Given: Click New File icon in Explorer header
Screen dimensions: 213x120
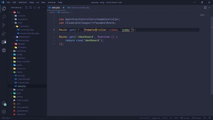Looking at the screenshot, I should pyautogui.click(x=26, y=8).
